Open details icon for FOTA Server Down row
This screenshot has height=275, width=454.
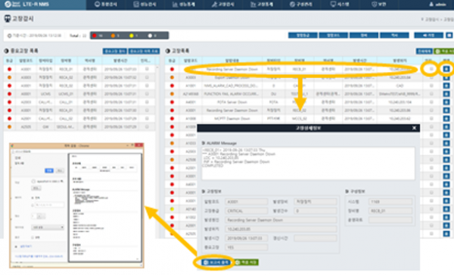coord(446,102)
